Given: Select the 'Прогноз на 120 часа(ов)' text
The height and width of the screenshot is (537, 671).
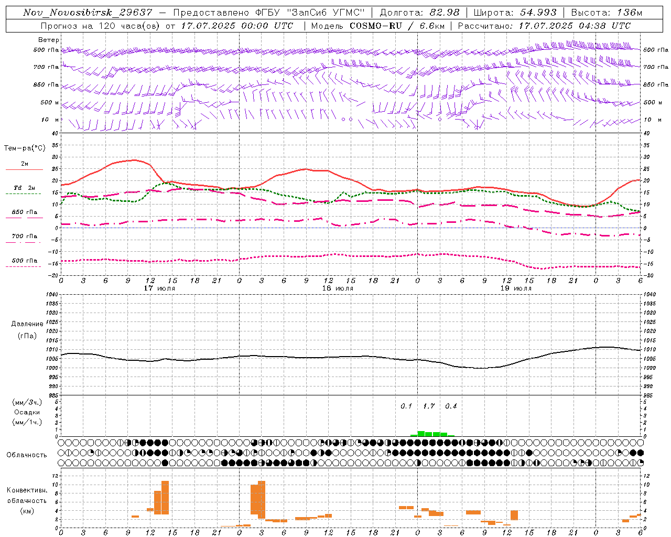Looking at the screenshot, I should 101,26.
